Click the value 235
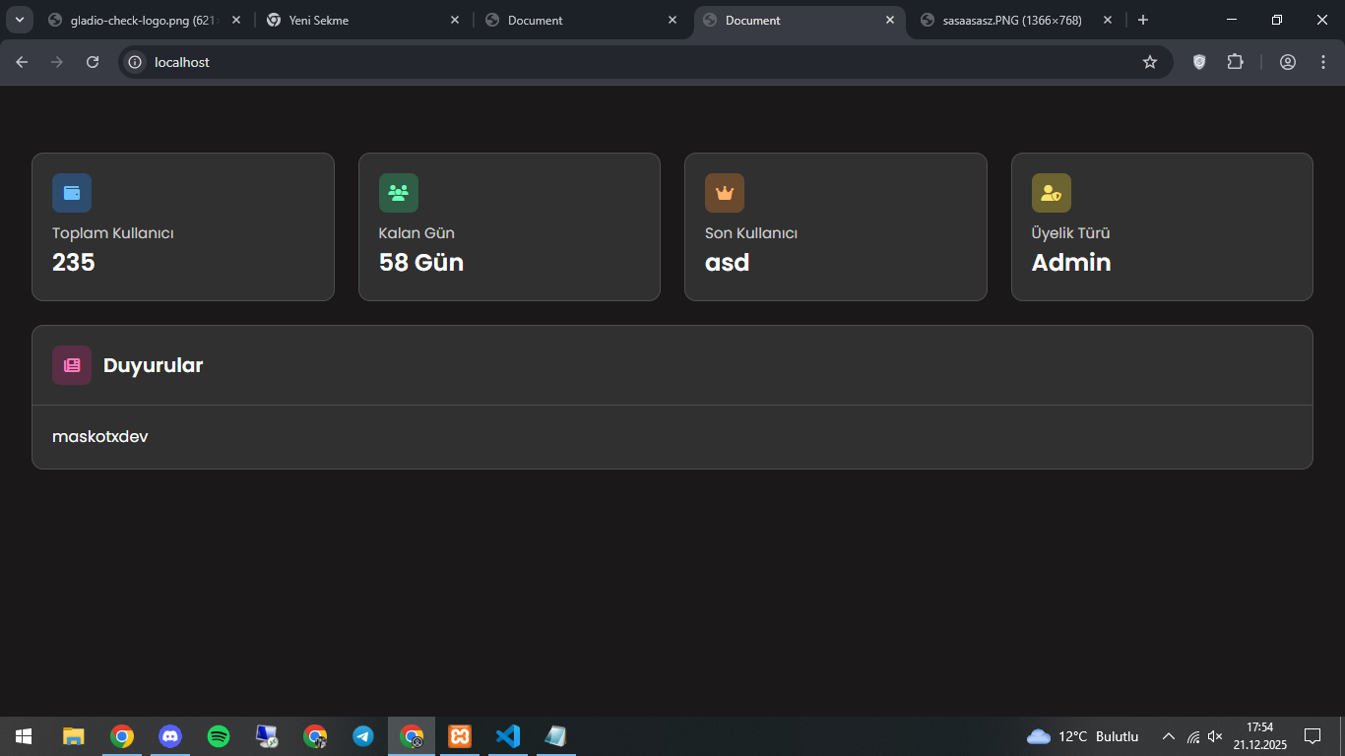Image resolution: width=1345 pixels, height=756 pixels. point(74,263)
